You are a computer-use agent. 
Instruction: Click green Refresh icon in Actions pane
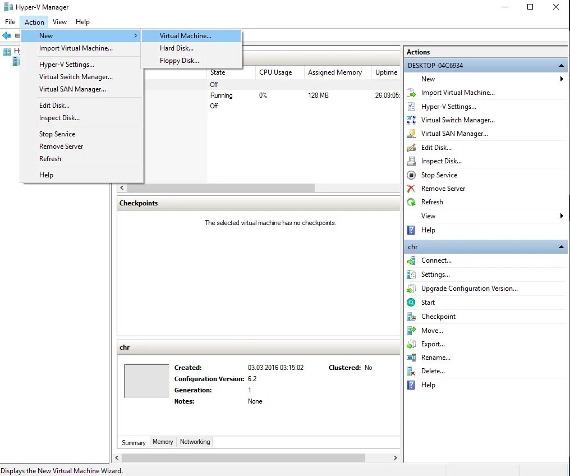411,202
